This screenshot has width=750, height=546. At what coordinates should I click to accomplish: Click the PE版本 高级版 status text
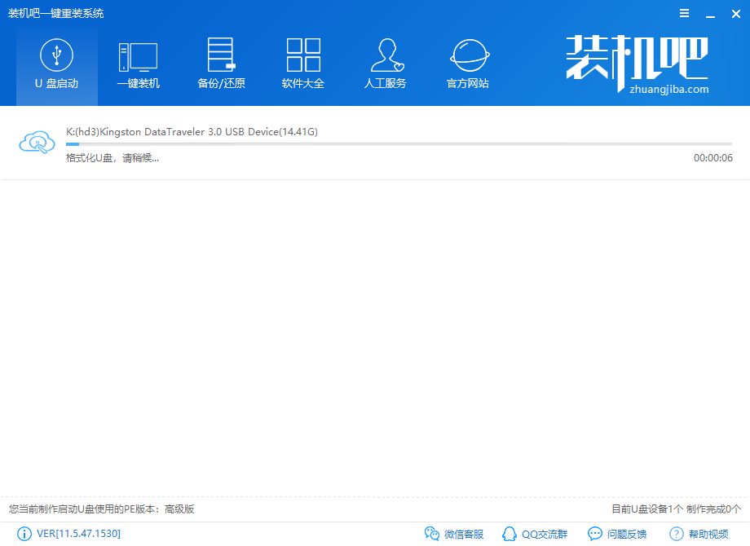(102, 509)
